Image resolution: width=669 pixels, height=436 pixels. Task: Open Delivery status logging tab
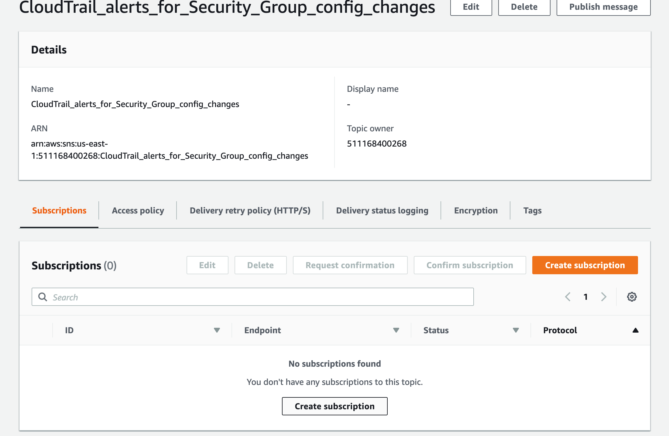point(382,210)
